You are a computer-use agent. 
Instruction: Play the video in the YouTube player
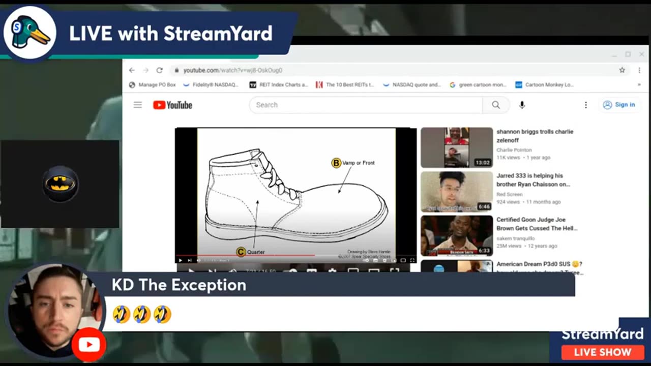point(180,260)
